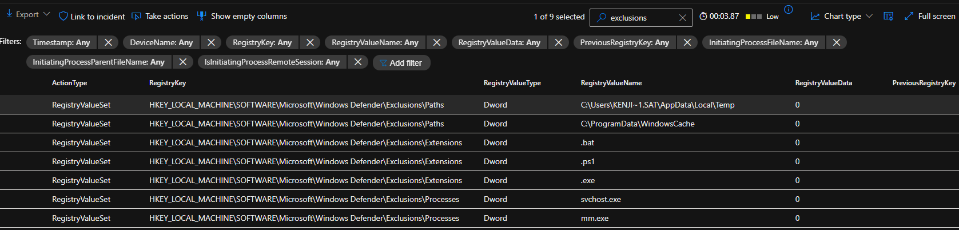
Task: Open the InitiatingProcessFileName: Any filter pill
Action: click(x=763, y=42)
